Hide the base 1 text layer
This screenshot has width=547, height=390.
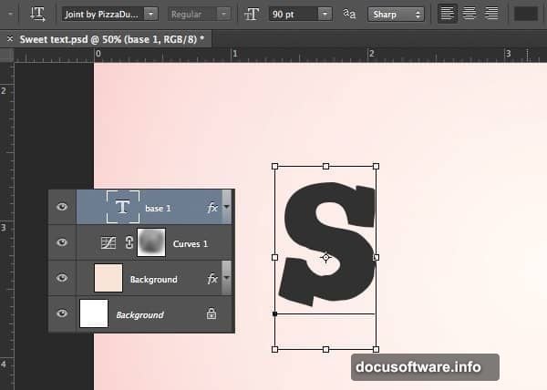pyautogui.click(x=62, y=208)
